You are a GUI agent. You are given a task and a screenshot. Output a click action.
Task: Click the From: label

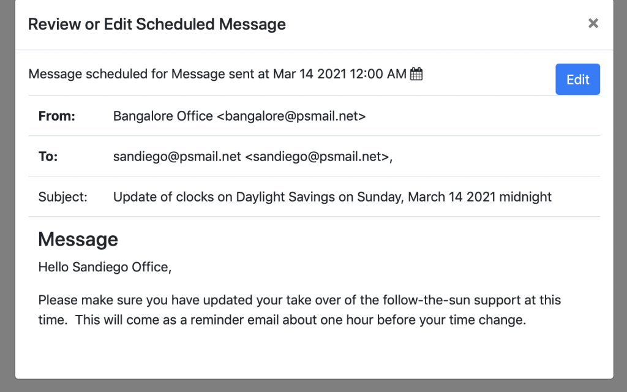click(56, 116)
